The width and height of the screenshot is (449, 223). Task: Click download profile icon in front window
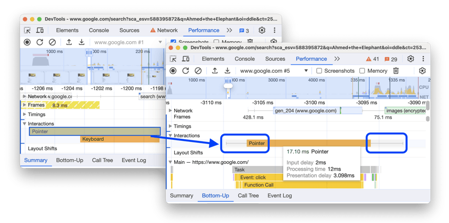pos(228,71)
